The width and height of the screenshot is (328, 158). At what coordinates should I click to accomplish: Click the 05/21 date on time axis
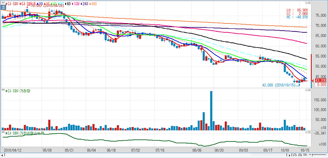coord(69,150)
